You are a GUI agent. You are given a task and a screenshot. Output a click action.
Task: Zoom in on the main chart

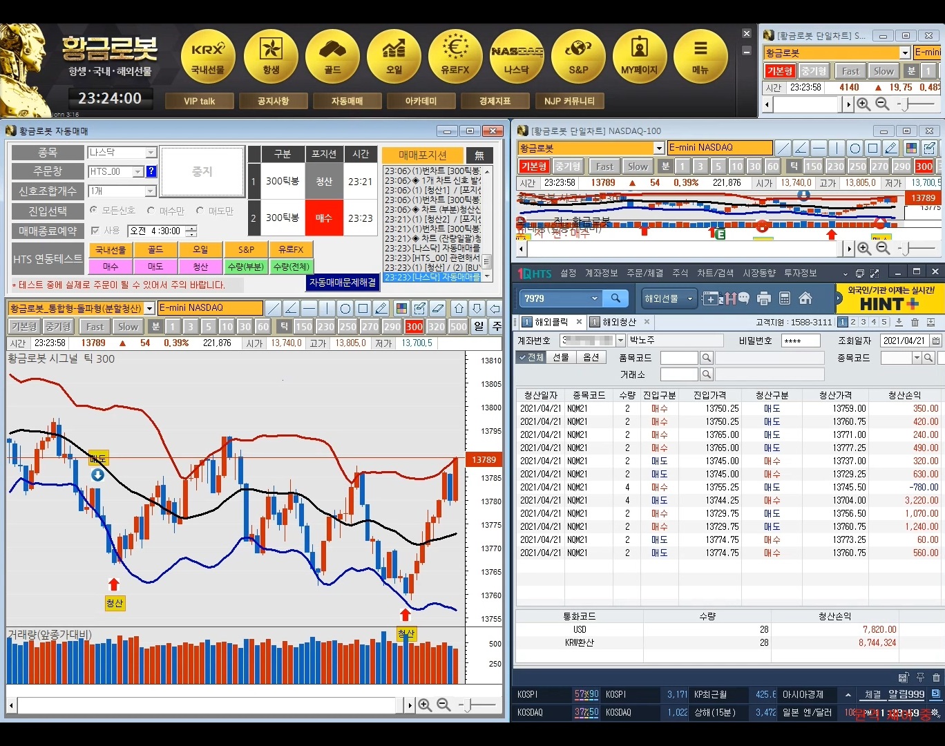425,705
